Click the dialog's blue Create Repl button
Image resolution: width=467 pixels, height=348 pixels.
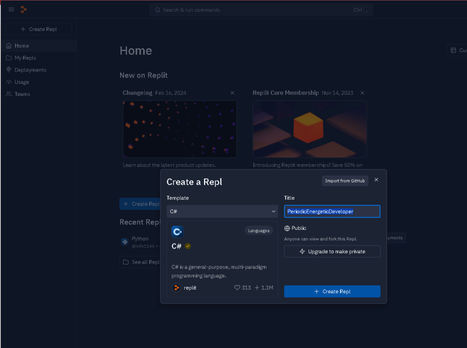(332, 291)
